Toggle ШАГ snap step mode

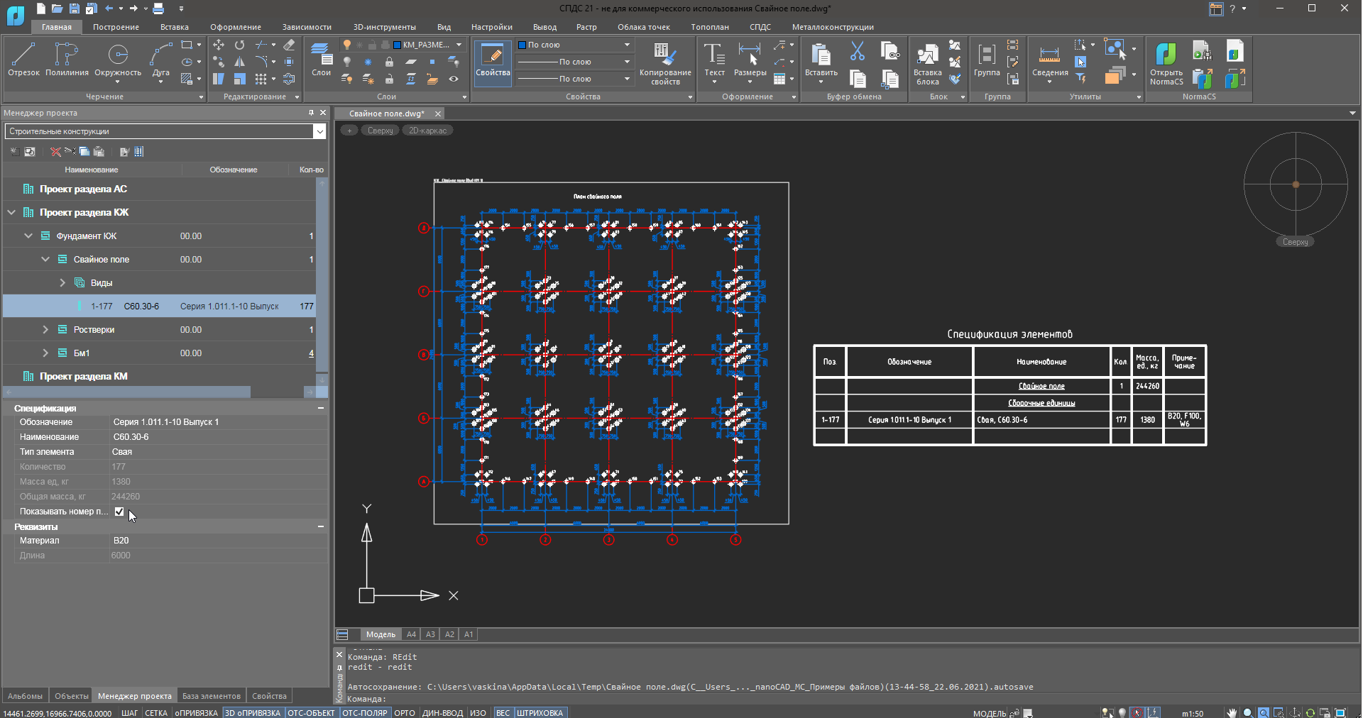[x=129, y=713]
